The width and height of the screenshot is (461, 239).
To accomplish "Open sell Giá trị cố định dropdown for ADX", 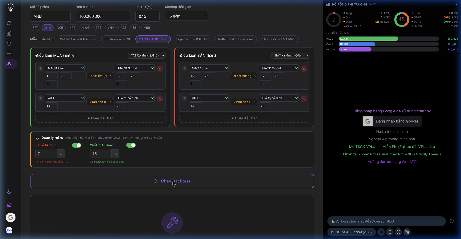I will click(279, 98).
